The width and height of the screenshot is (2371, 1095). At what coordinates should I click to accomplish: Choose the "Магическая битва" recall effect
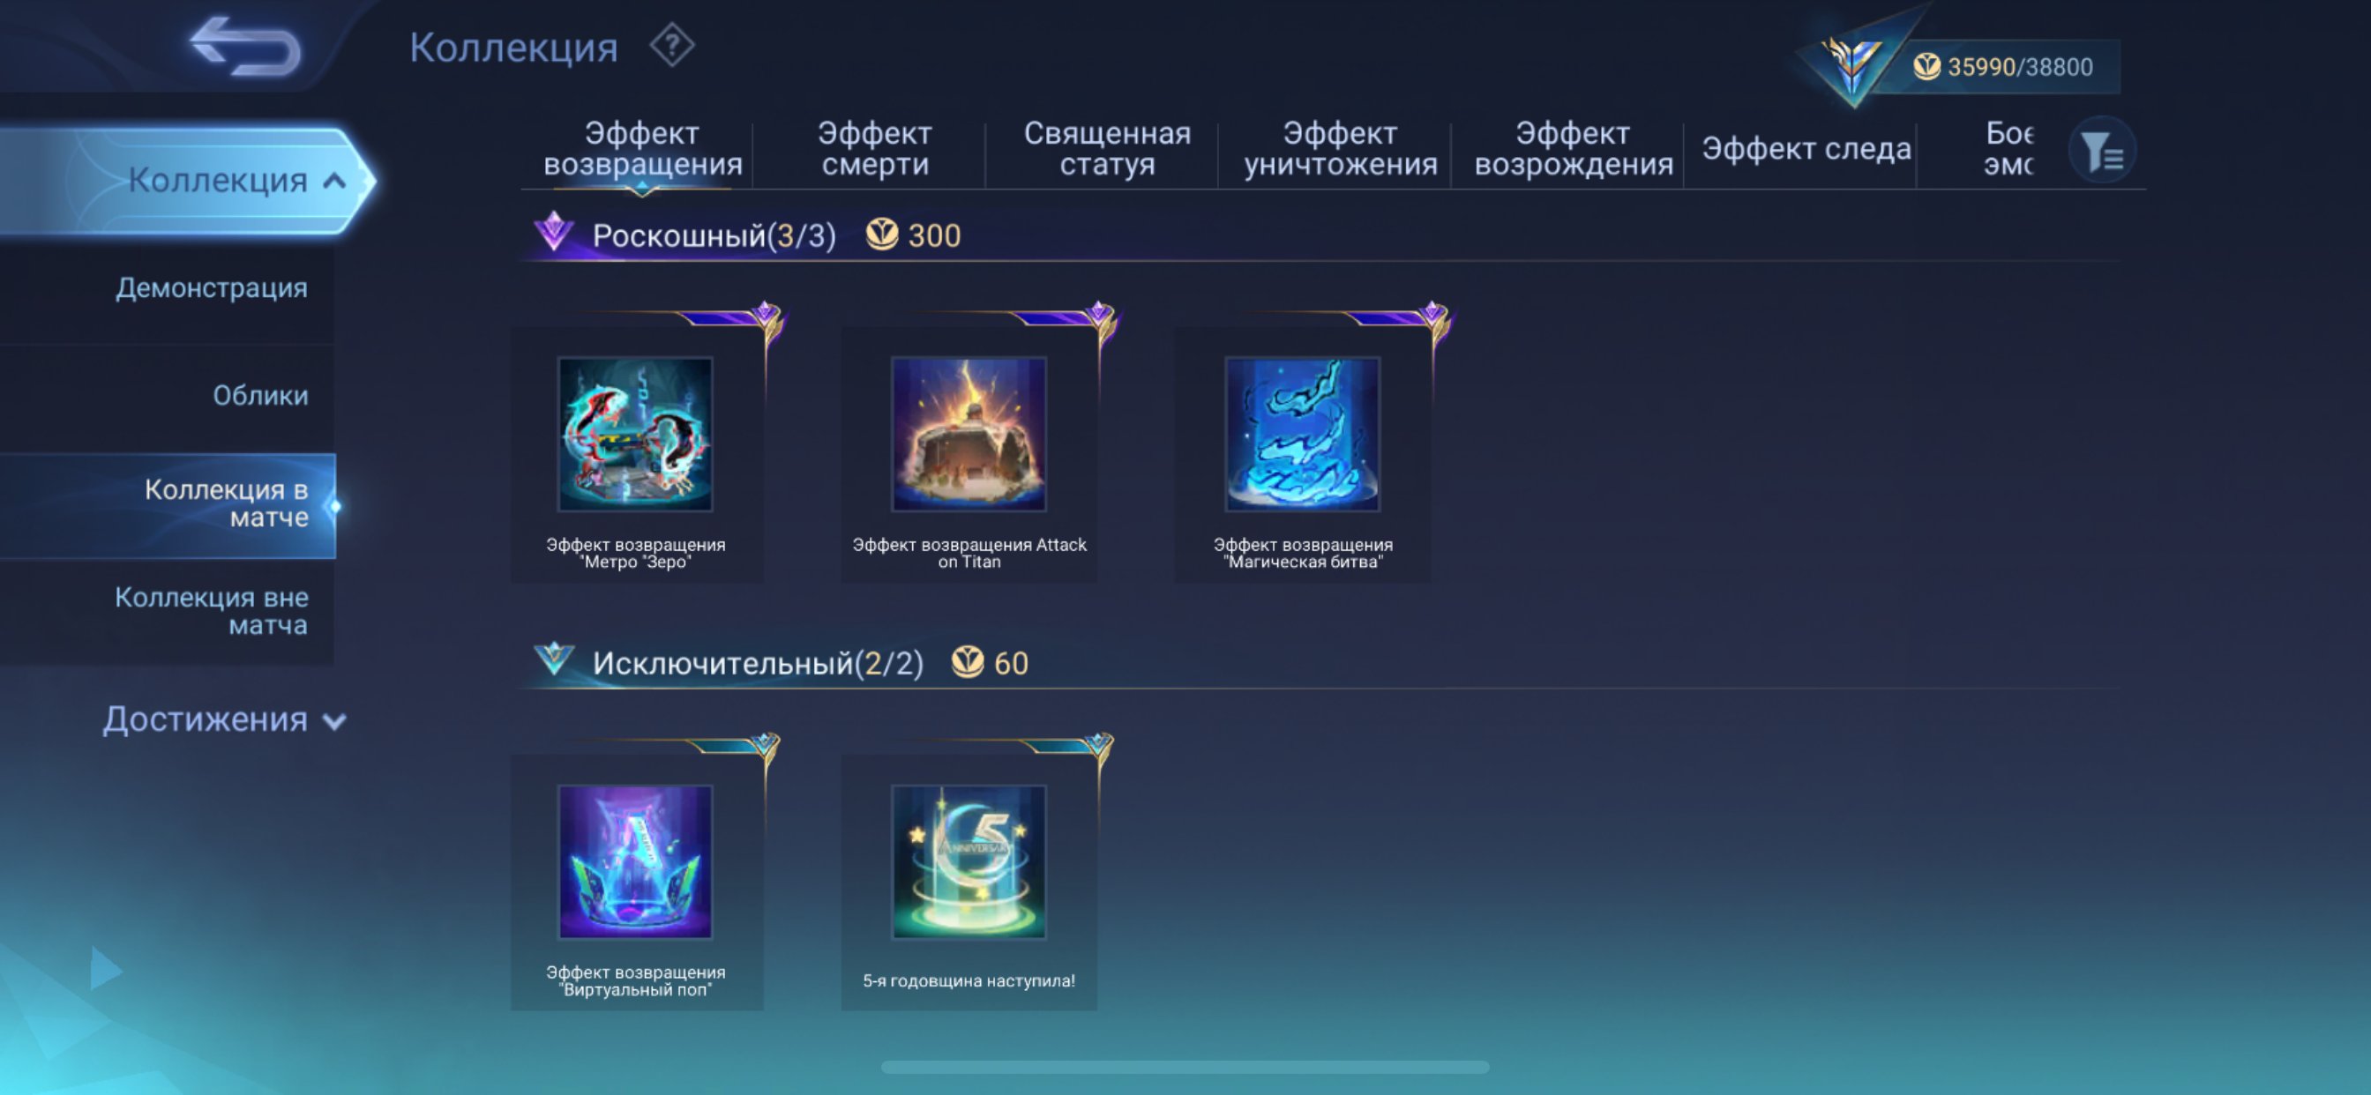point(1303,454)
